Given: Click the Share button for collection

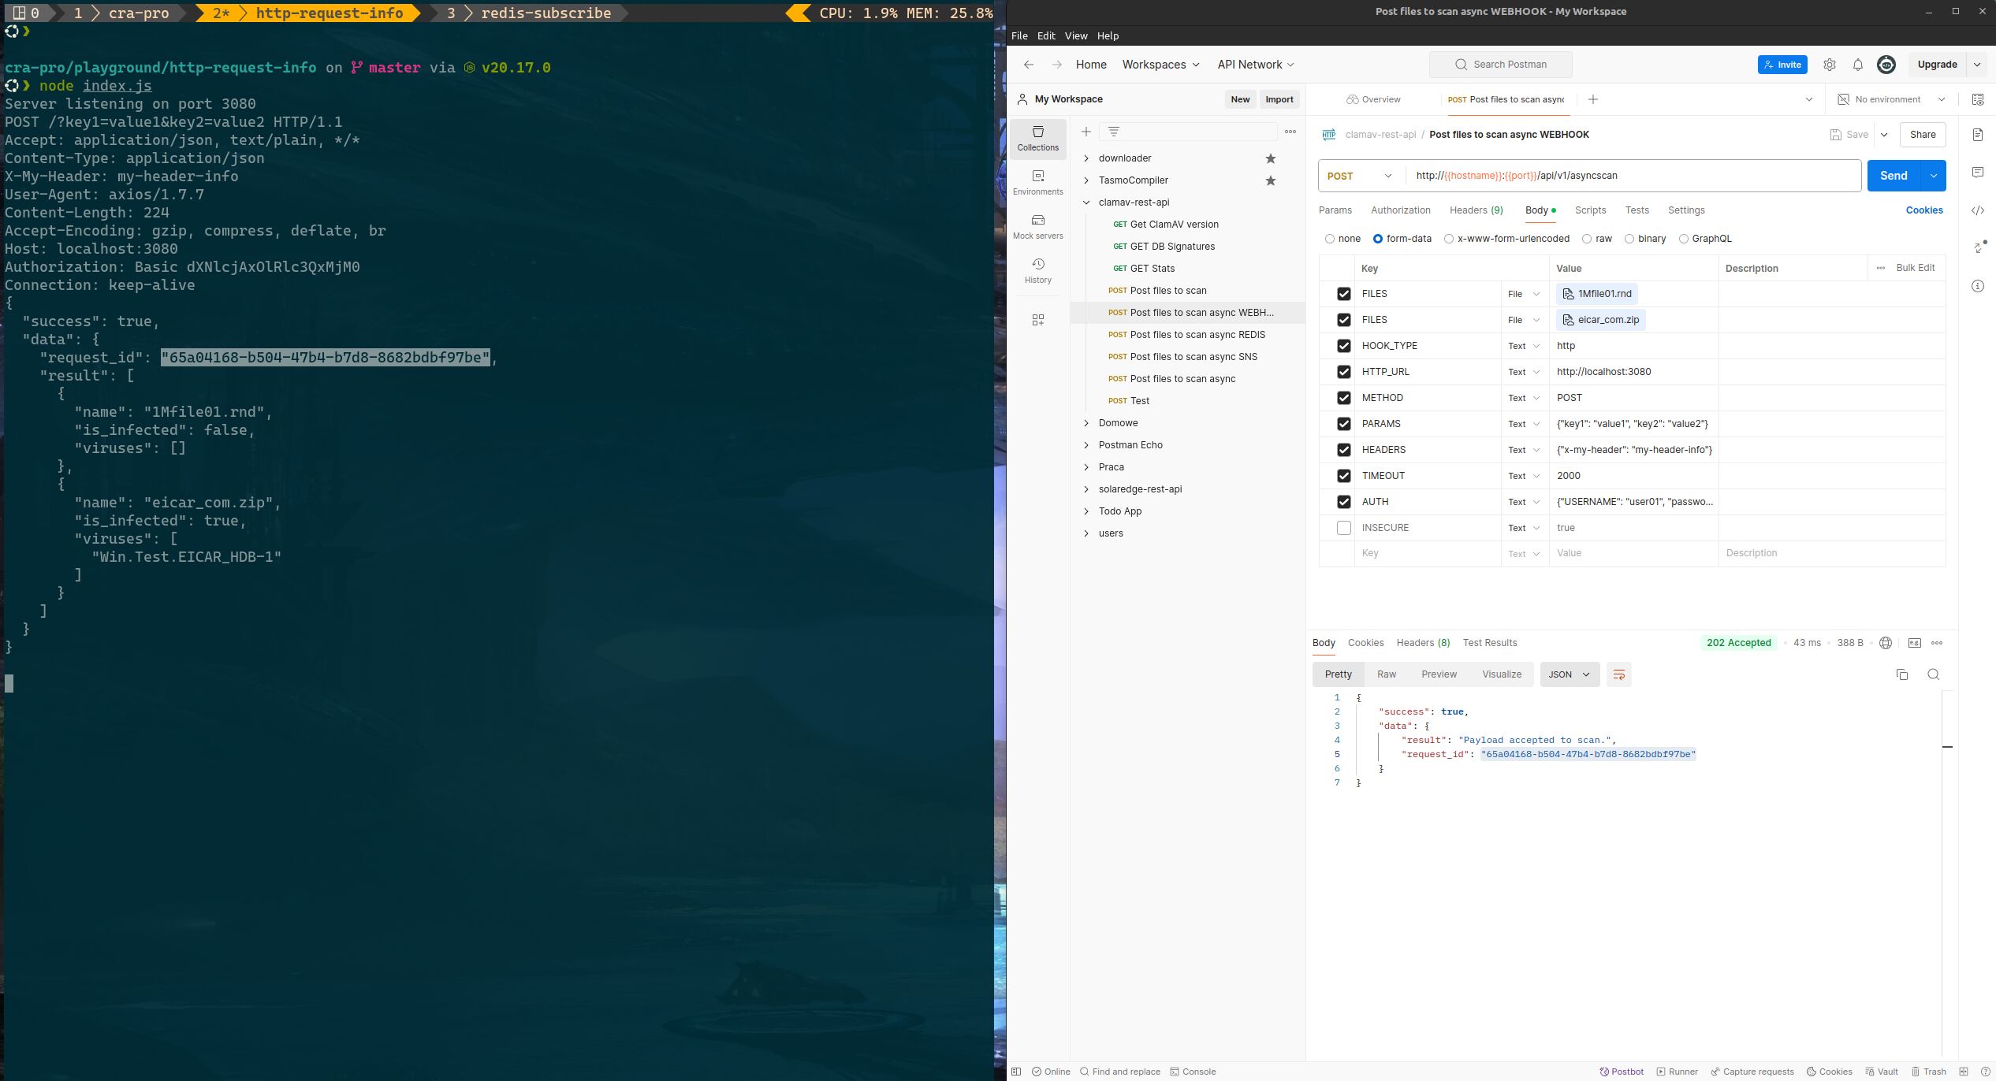Looking at the screenshot, I should pyautogui.click(x=1923, y=133).
